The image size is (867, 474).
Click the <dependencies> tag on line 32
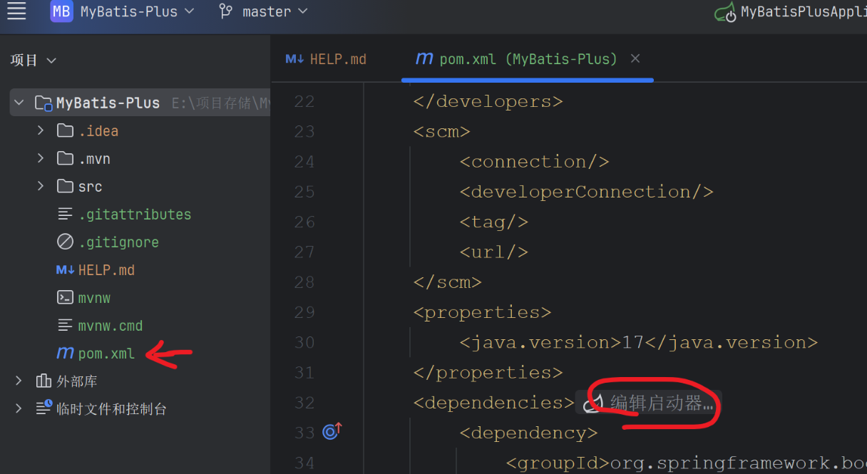click(493, 403)
